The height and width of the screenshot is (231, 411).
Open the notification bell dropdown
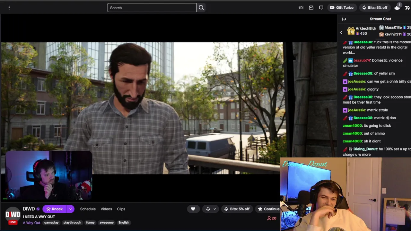[x=211, y=209]
